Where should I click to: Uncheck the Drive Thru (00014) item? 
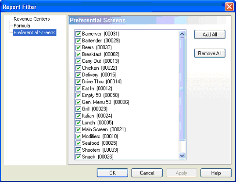click(78, 82)
